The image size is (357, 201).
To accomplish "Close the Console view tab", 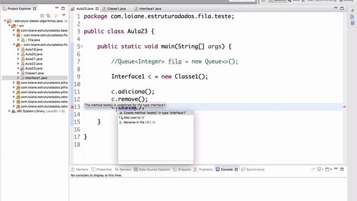I will click(x=236, y=170).
